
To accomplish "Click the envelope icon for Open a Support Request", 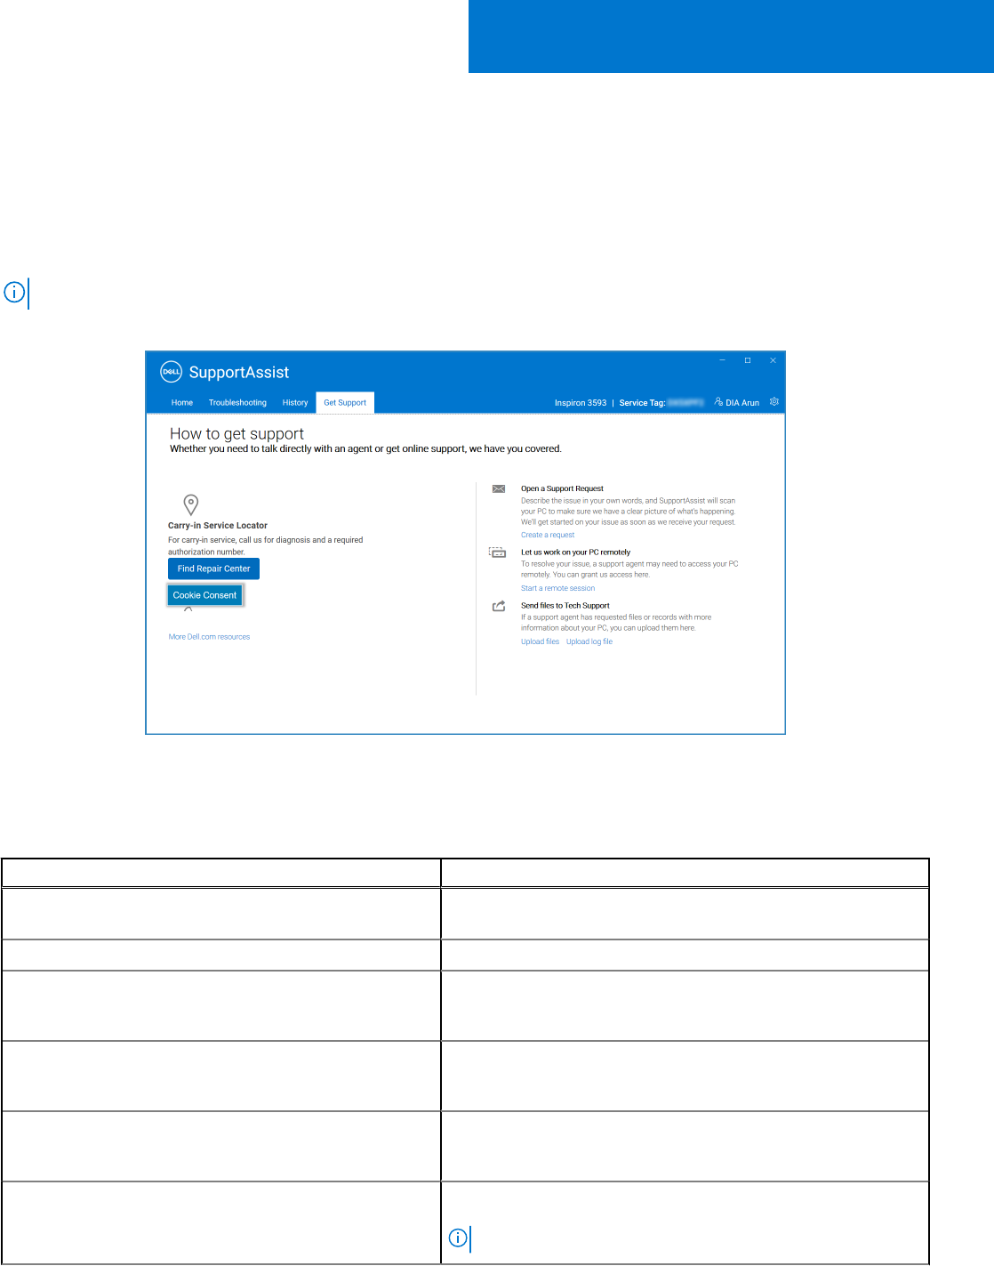I will tap(499, 488).
